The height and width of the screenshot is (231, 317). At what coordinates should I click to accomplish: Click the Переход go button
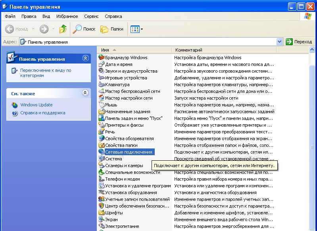coord(299,42)
